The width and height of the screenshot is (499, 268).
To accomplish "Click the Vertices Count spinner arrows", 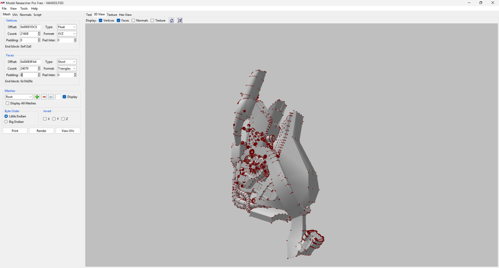I will [39, 34].
